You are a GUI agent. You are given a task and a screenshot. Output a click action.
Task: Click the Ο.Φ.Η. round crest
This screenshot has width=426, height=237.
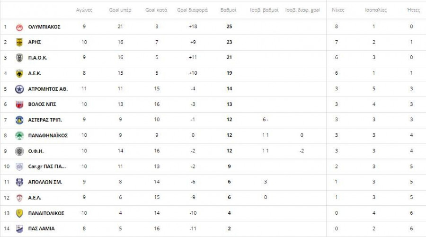(x=19, y=151)
